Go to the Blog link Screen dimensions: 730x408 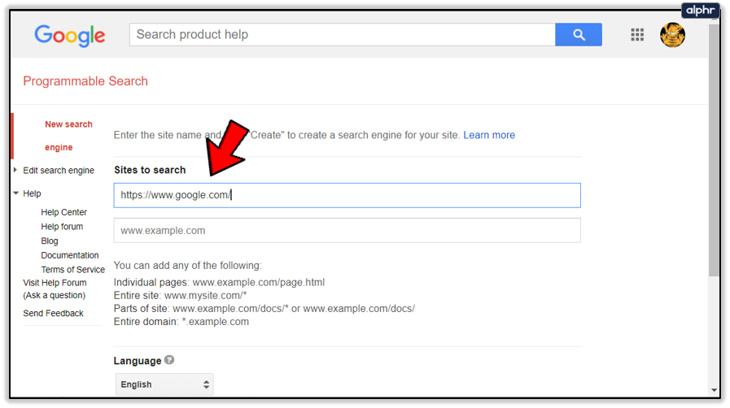click(50, 241)
